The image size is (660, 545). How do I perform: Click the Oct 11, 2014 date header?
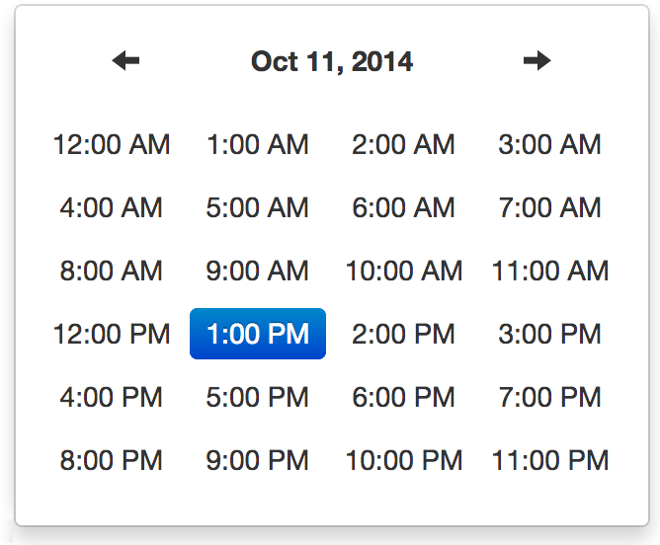[x=332, y=61]
